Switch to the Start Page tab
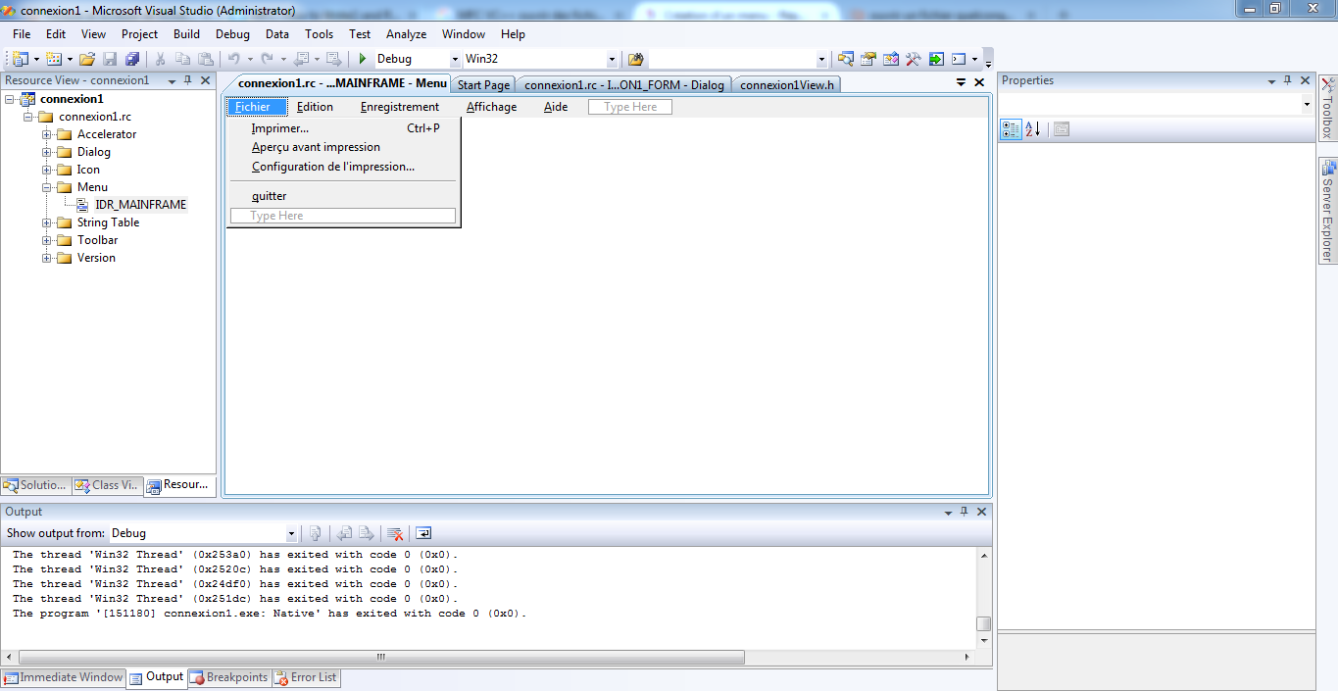1338x691 pixels. pyautogui.click(x=483, y=85)
